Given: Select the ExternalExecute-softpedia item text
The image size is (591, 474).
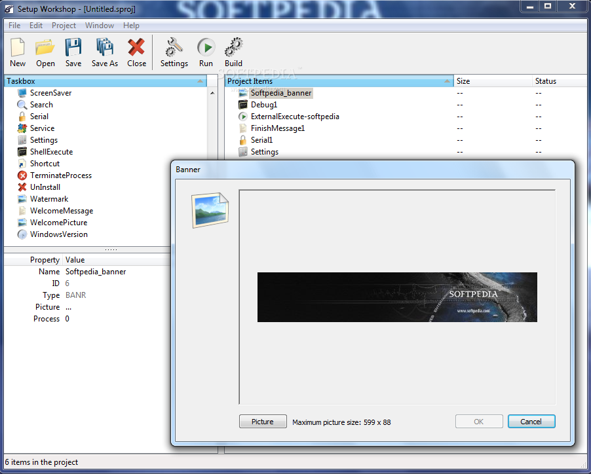Looking at the screenshot, I should [295, 117].
